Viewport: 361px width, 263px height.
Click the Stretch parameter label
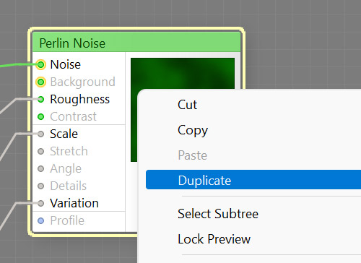click(69, 151)
